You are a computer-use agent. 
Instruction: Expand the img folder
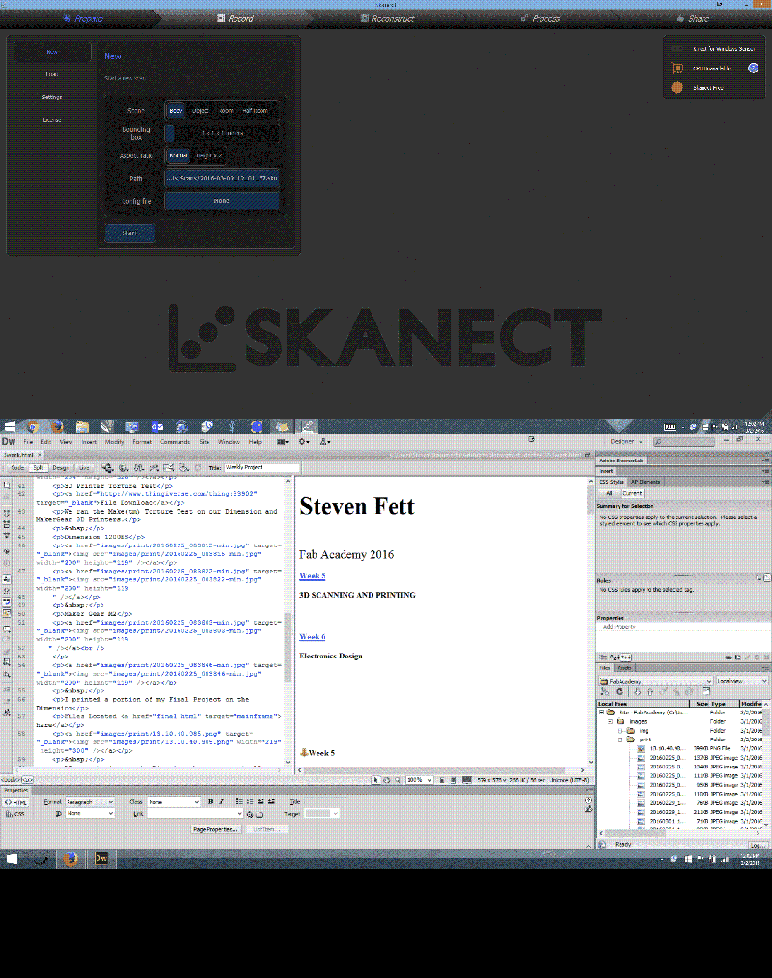[x=620, y=730]
